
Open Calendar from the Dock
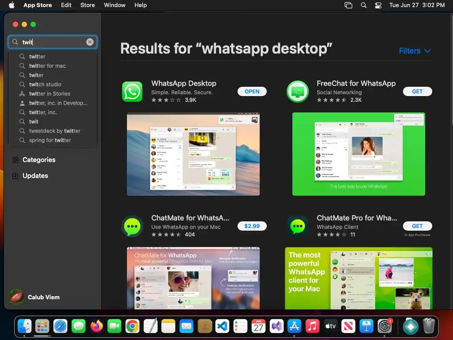(x=258, y=326)
